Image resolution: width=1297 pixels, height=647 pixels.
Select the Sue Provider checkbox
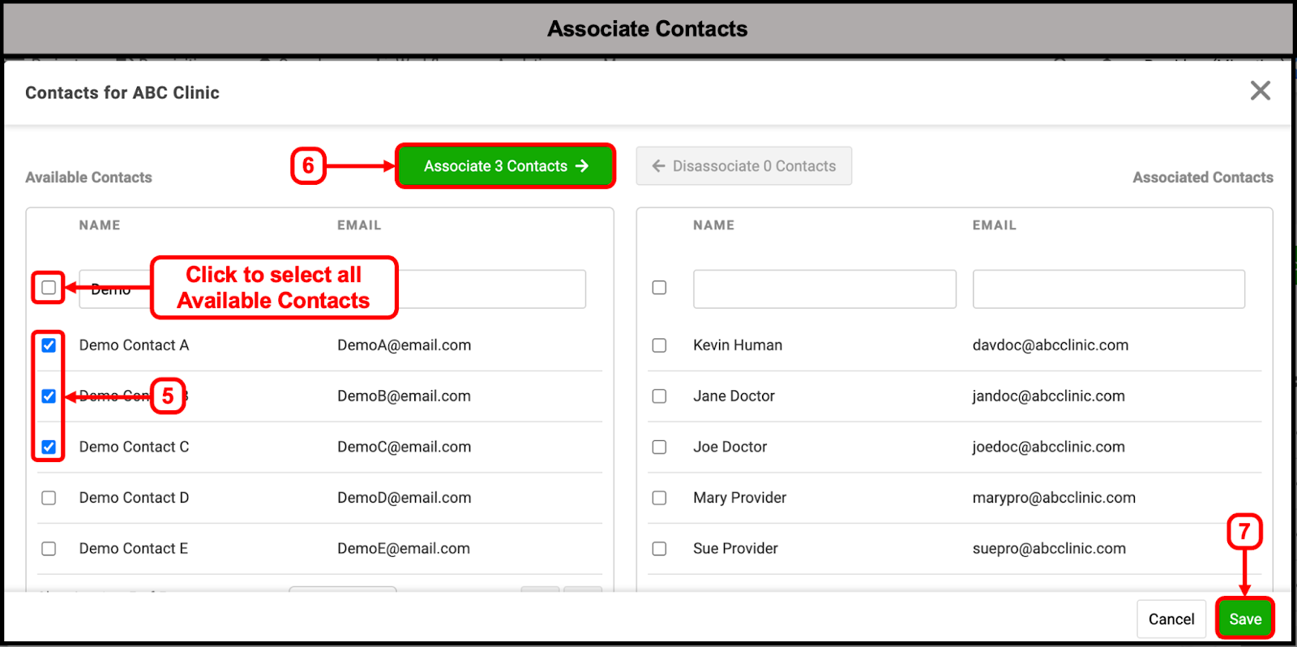point(659,549)
